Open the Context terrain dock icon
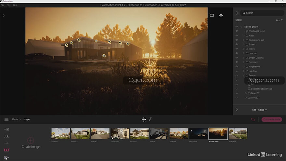The width and height of the screenshot is (286, 161). point(6,136)
